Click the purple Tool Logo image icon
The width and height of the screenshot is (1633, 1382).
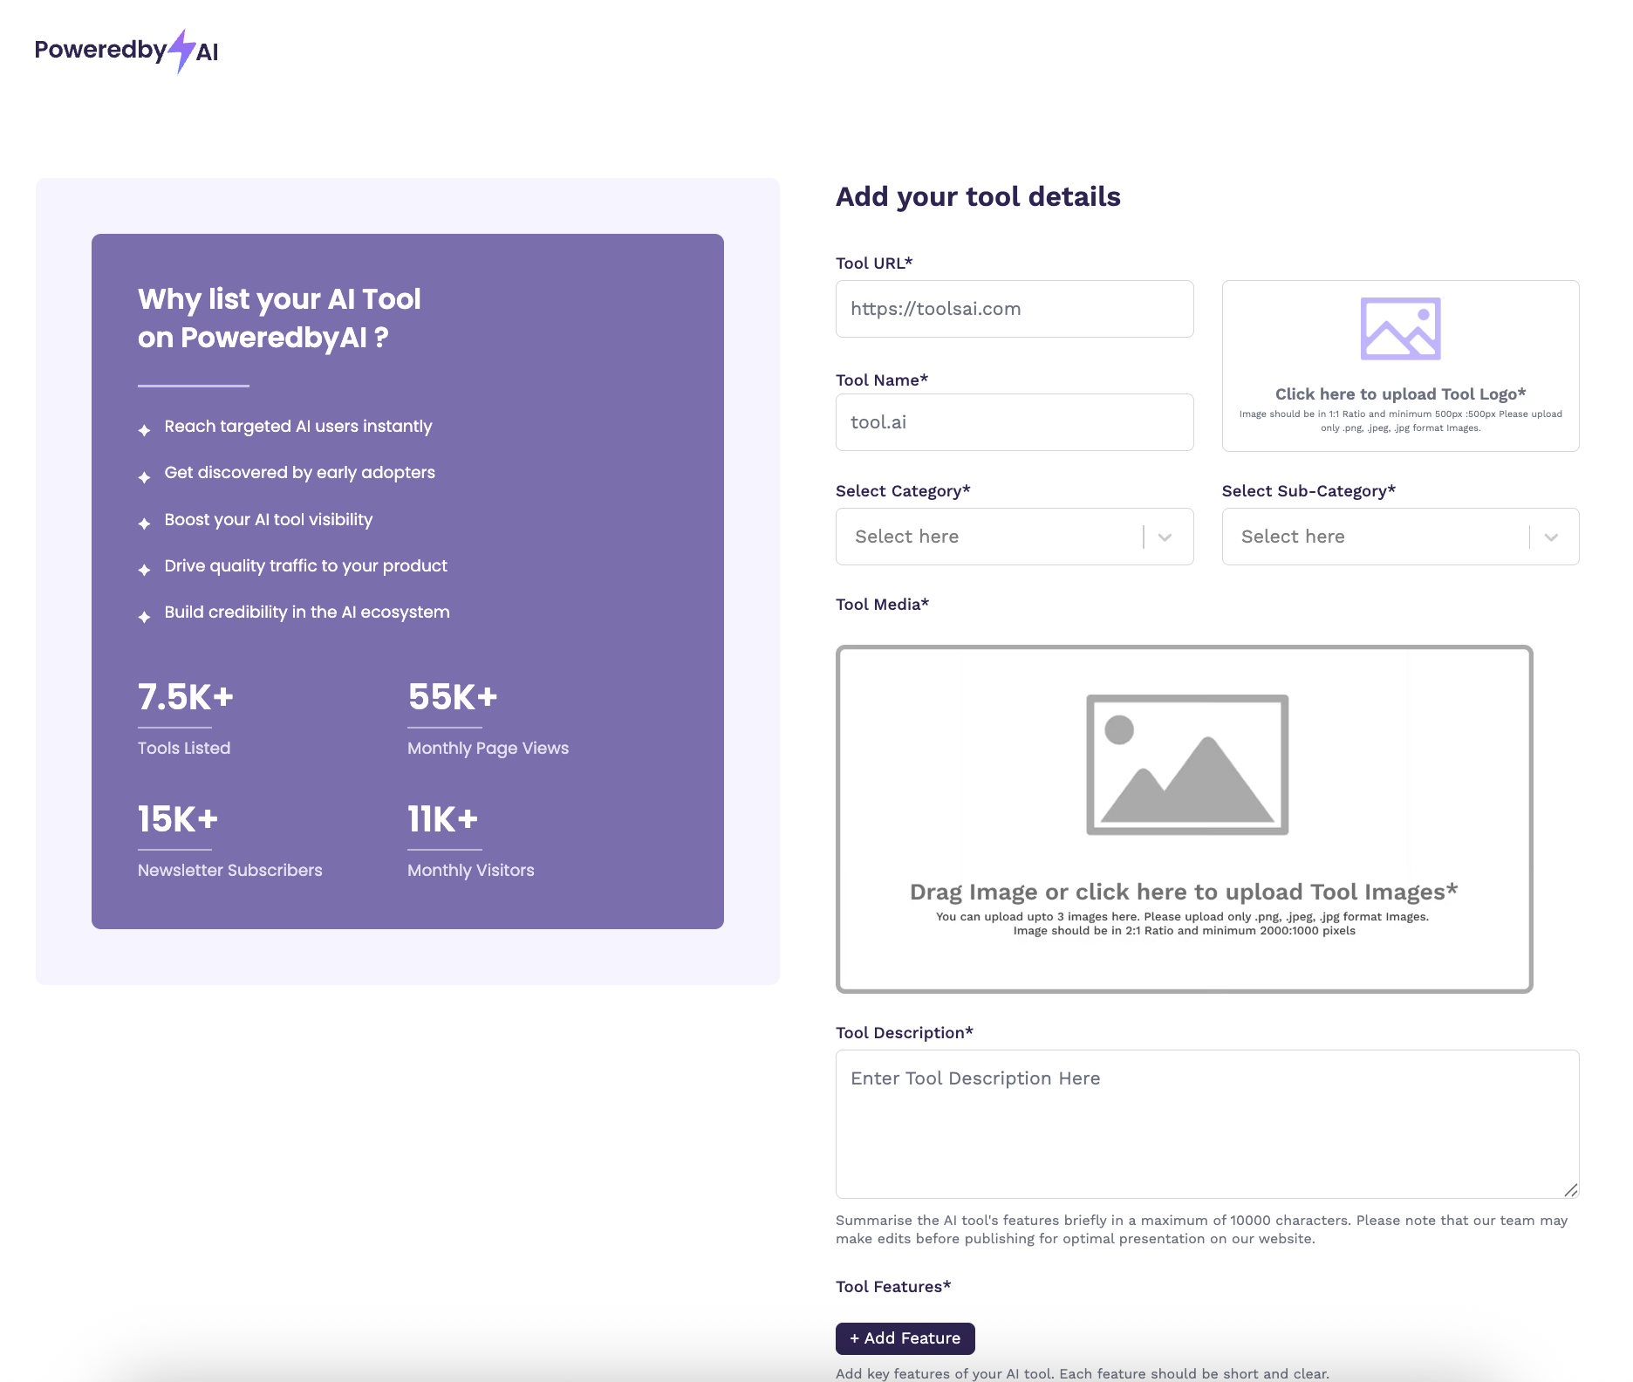click(x=1400, y=329)
